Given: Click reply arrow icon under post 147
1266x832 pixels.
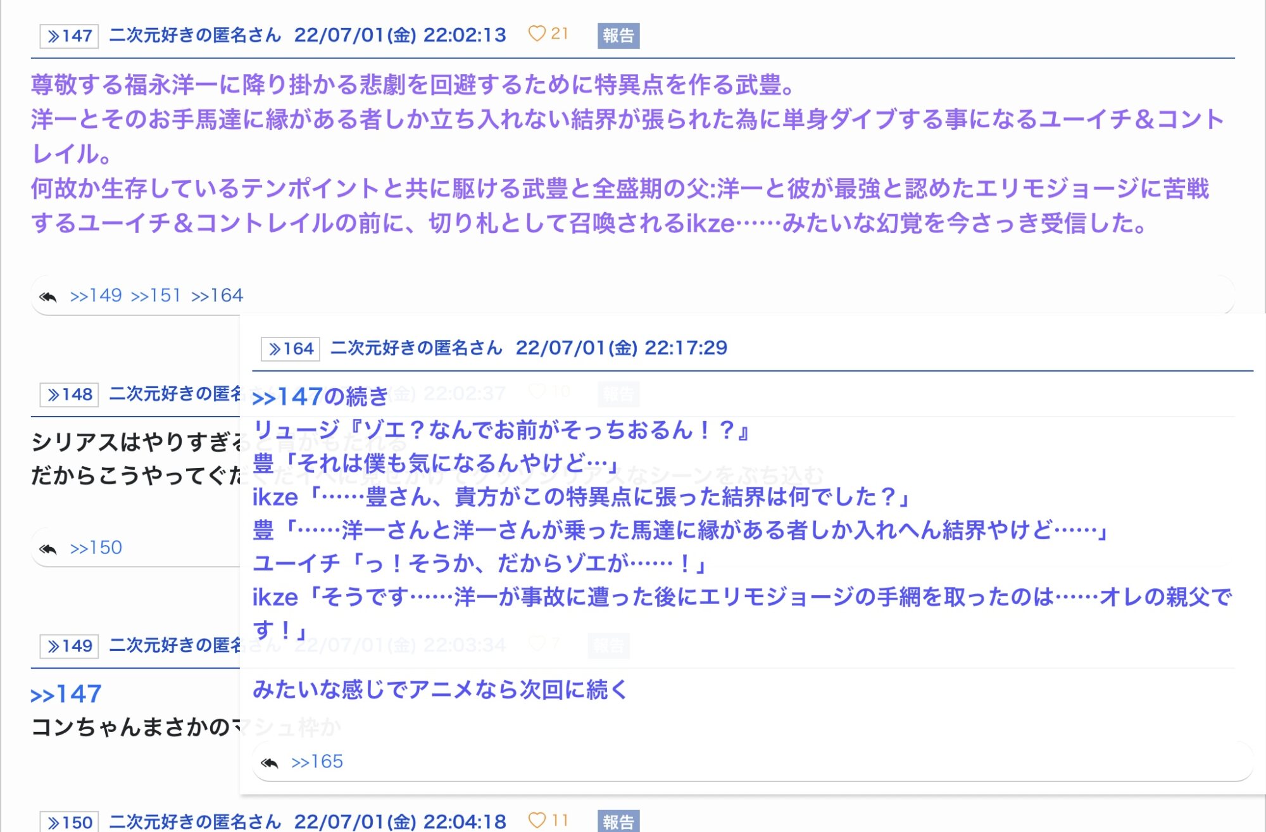Looking at the screenshot, I should point(48,296).
